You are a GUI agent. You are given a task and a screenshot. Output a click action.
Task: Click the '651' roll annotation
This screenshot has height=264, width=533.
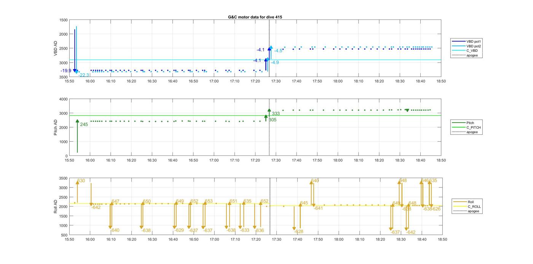[233, 201]
